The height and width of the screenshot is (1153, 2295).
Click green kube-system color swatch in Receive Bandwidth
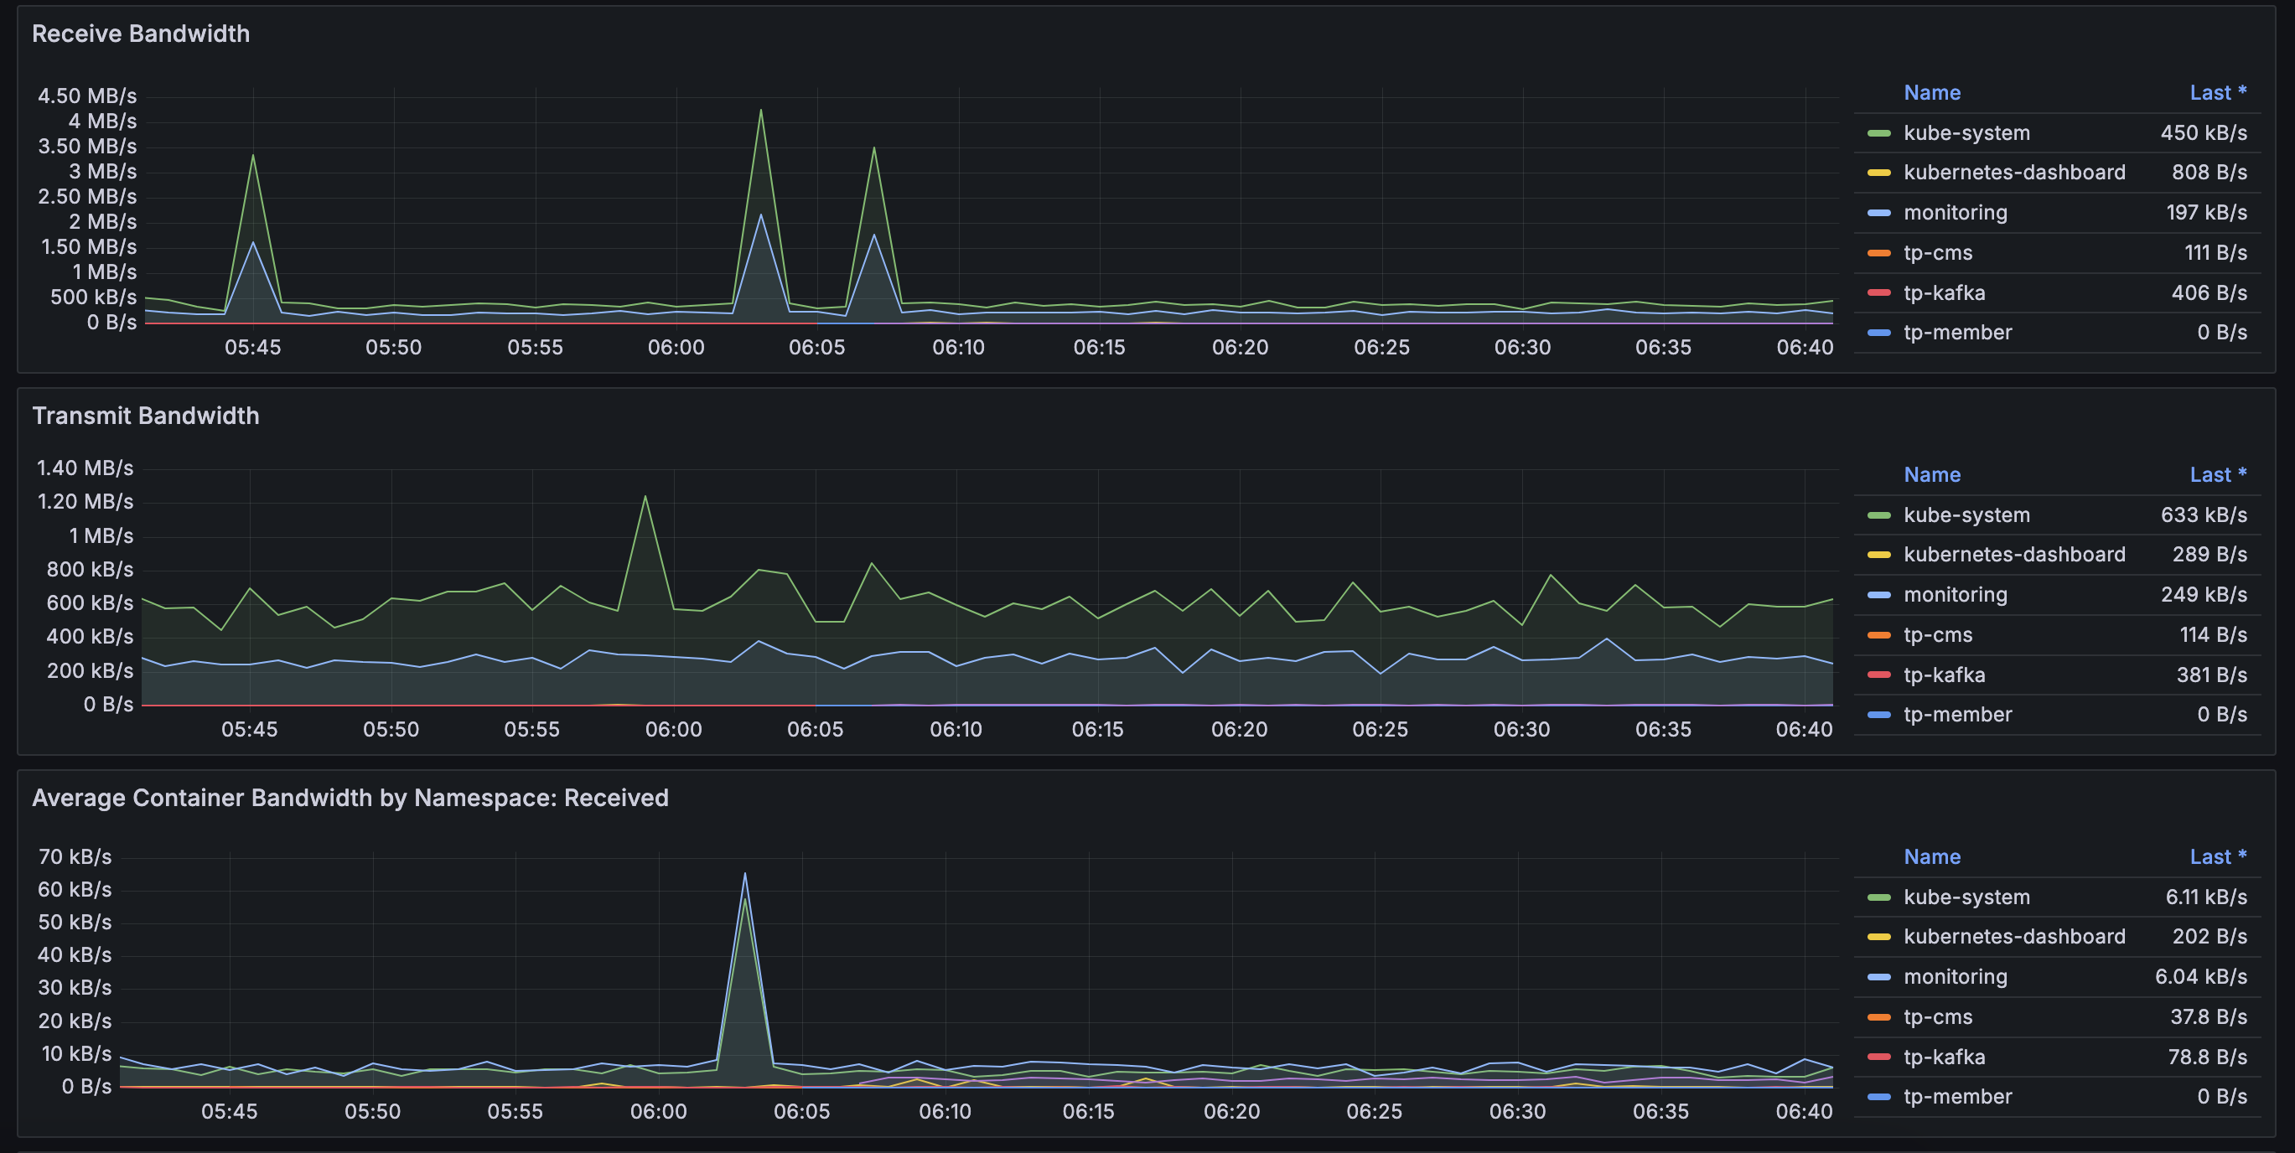(1879, 132)
